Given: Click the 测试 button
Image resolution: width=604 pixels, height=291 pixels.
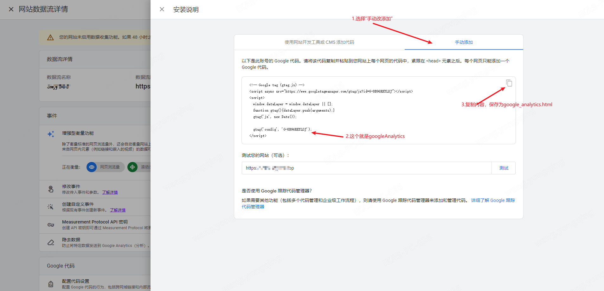Looking at the screenshot, I should click(504, 168).
